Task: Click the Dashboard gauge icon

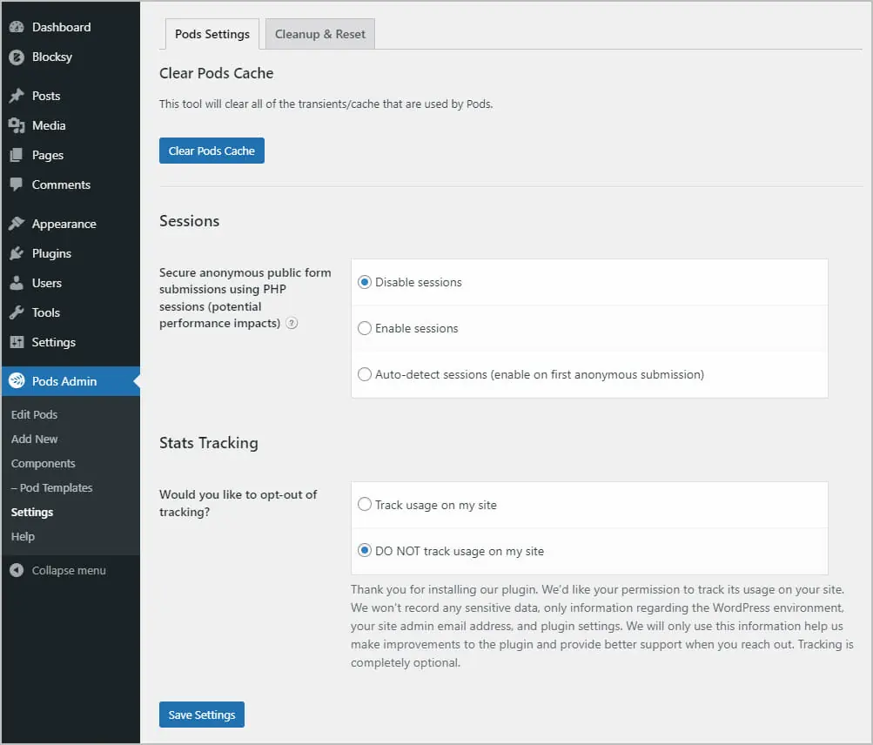Action: pos(17,27)
